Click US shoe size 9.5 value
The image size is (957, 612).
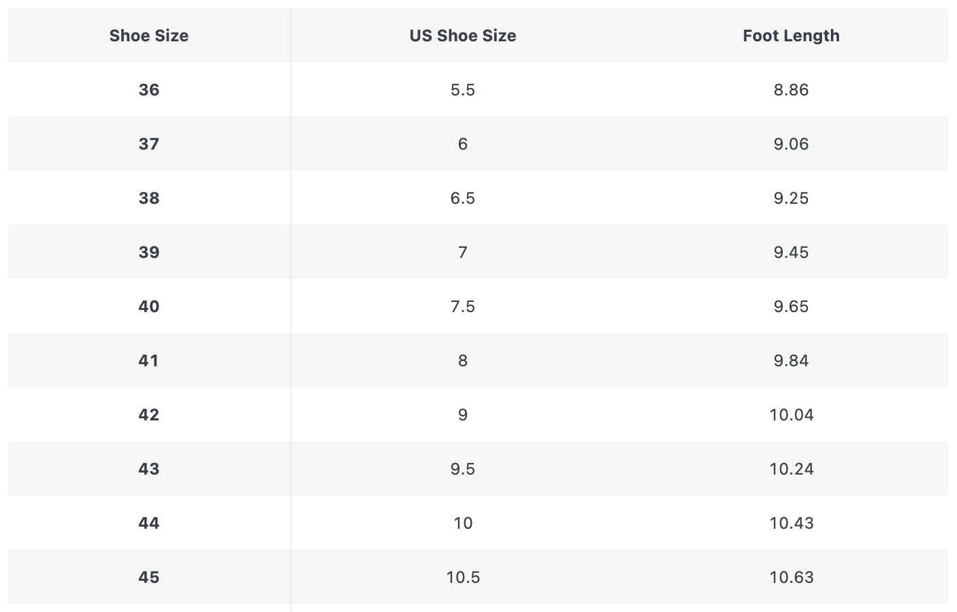click(462, 469)
